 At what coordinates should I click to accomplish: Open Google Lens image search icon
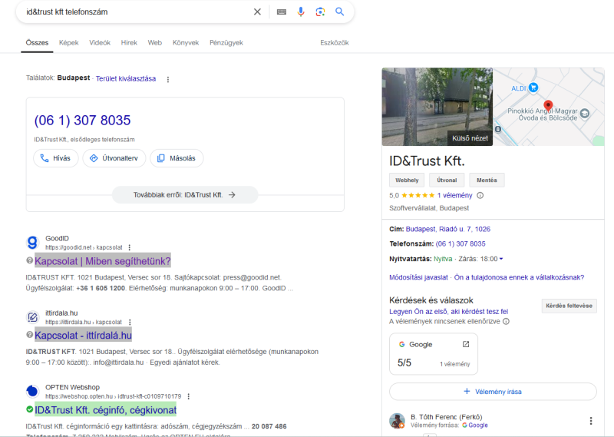coord(320,12)
